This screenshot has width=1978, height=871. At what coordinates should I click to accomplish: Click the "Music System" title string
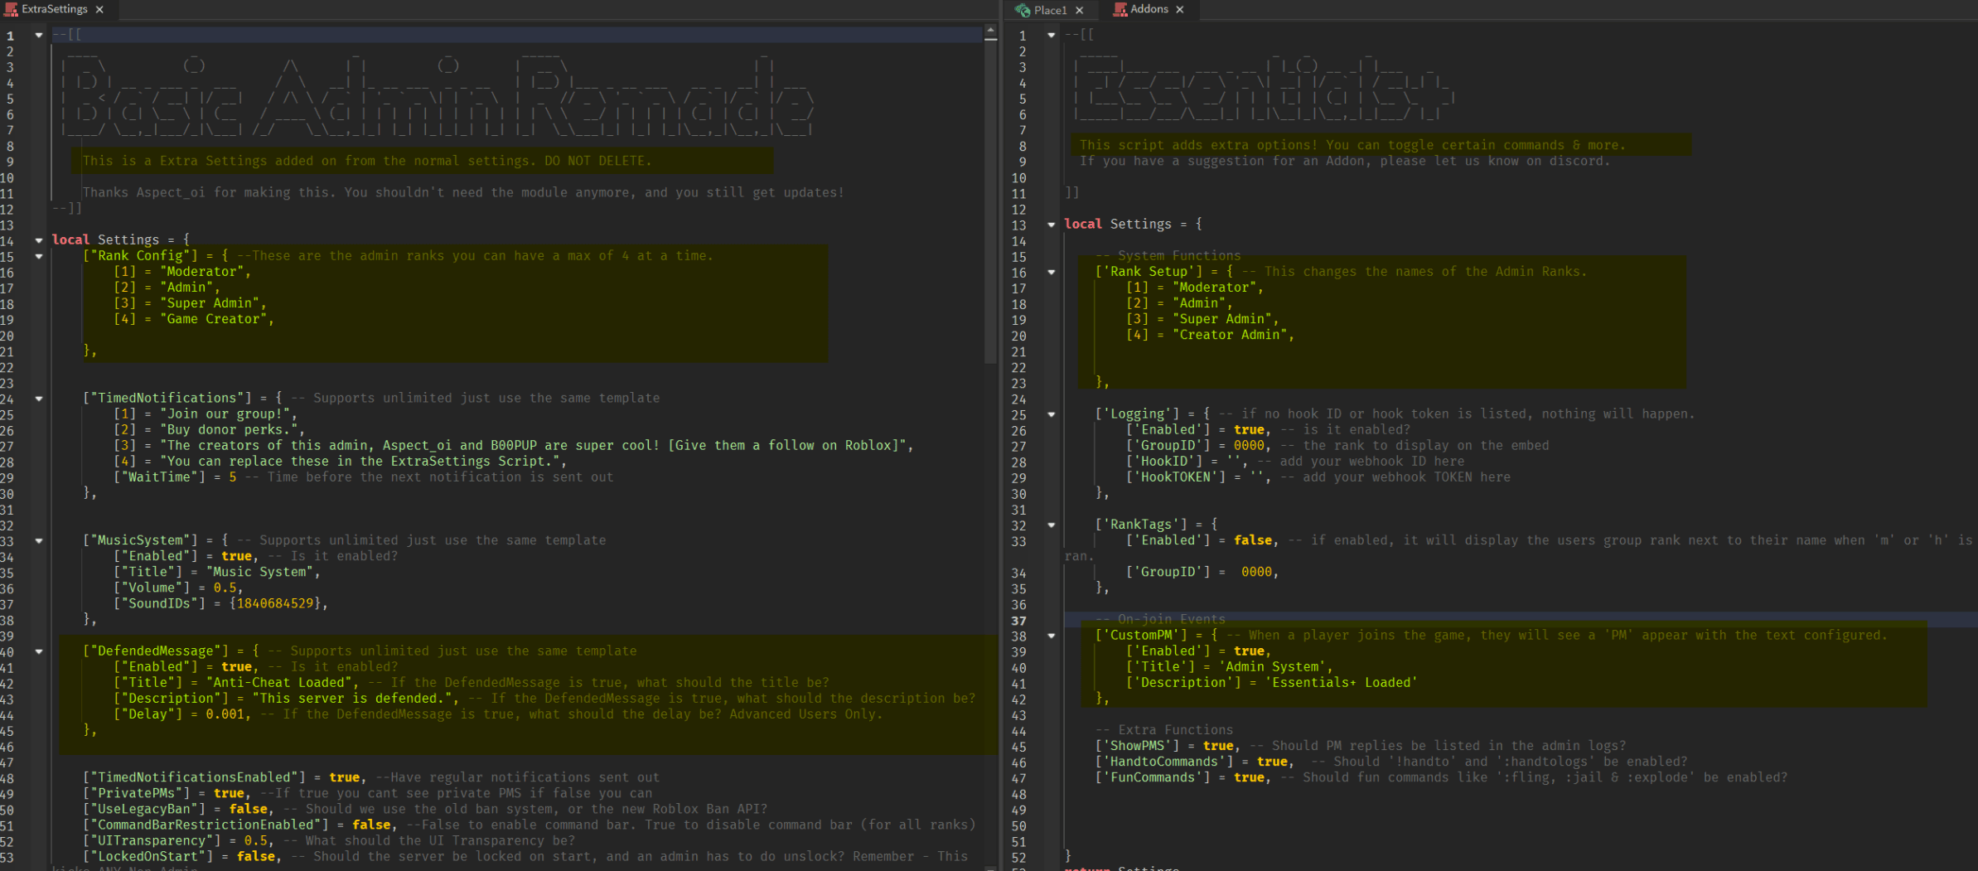(x=259, y=572)
